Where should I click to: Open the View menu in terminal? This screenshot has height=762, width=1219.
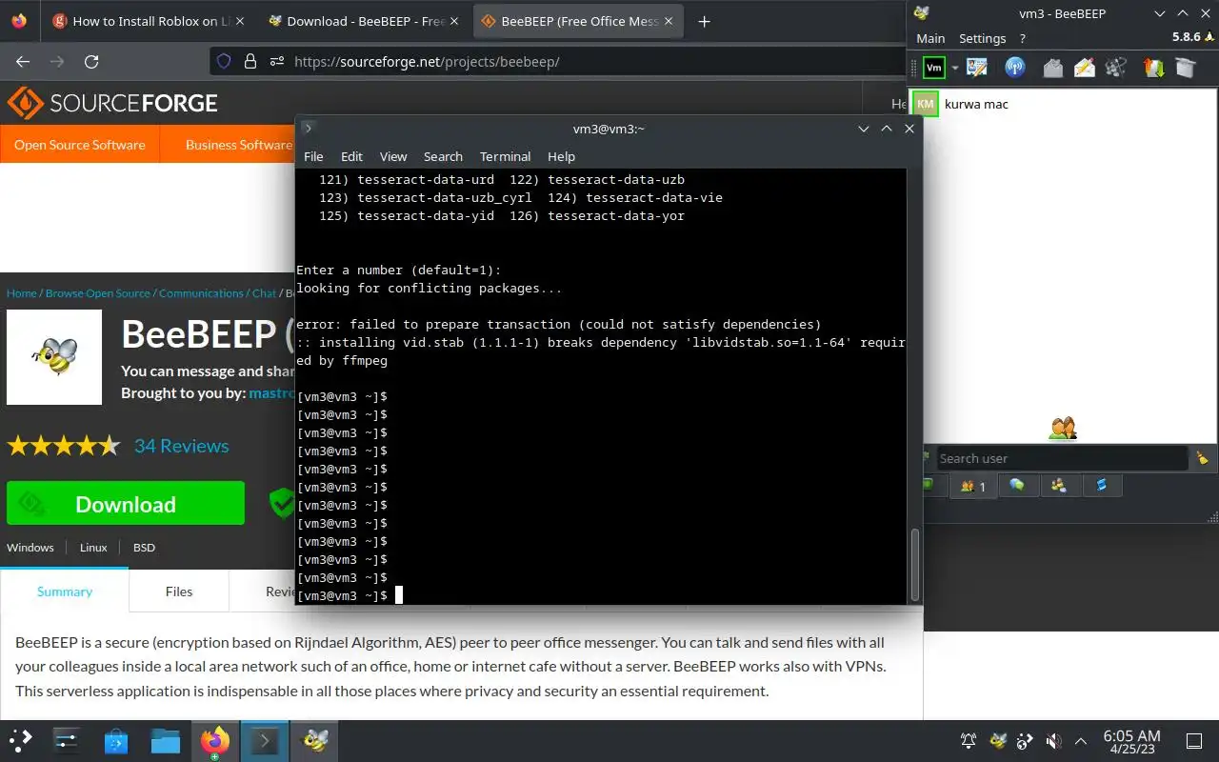click(393, 156)
